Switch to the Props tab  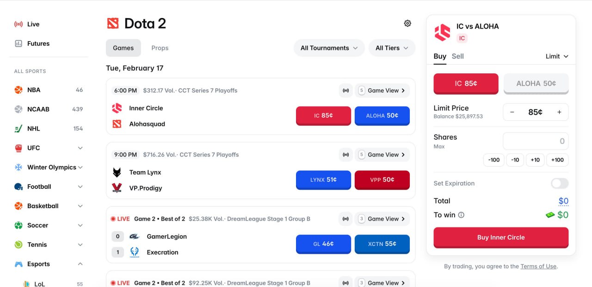pos(160,48)
